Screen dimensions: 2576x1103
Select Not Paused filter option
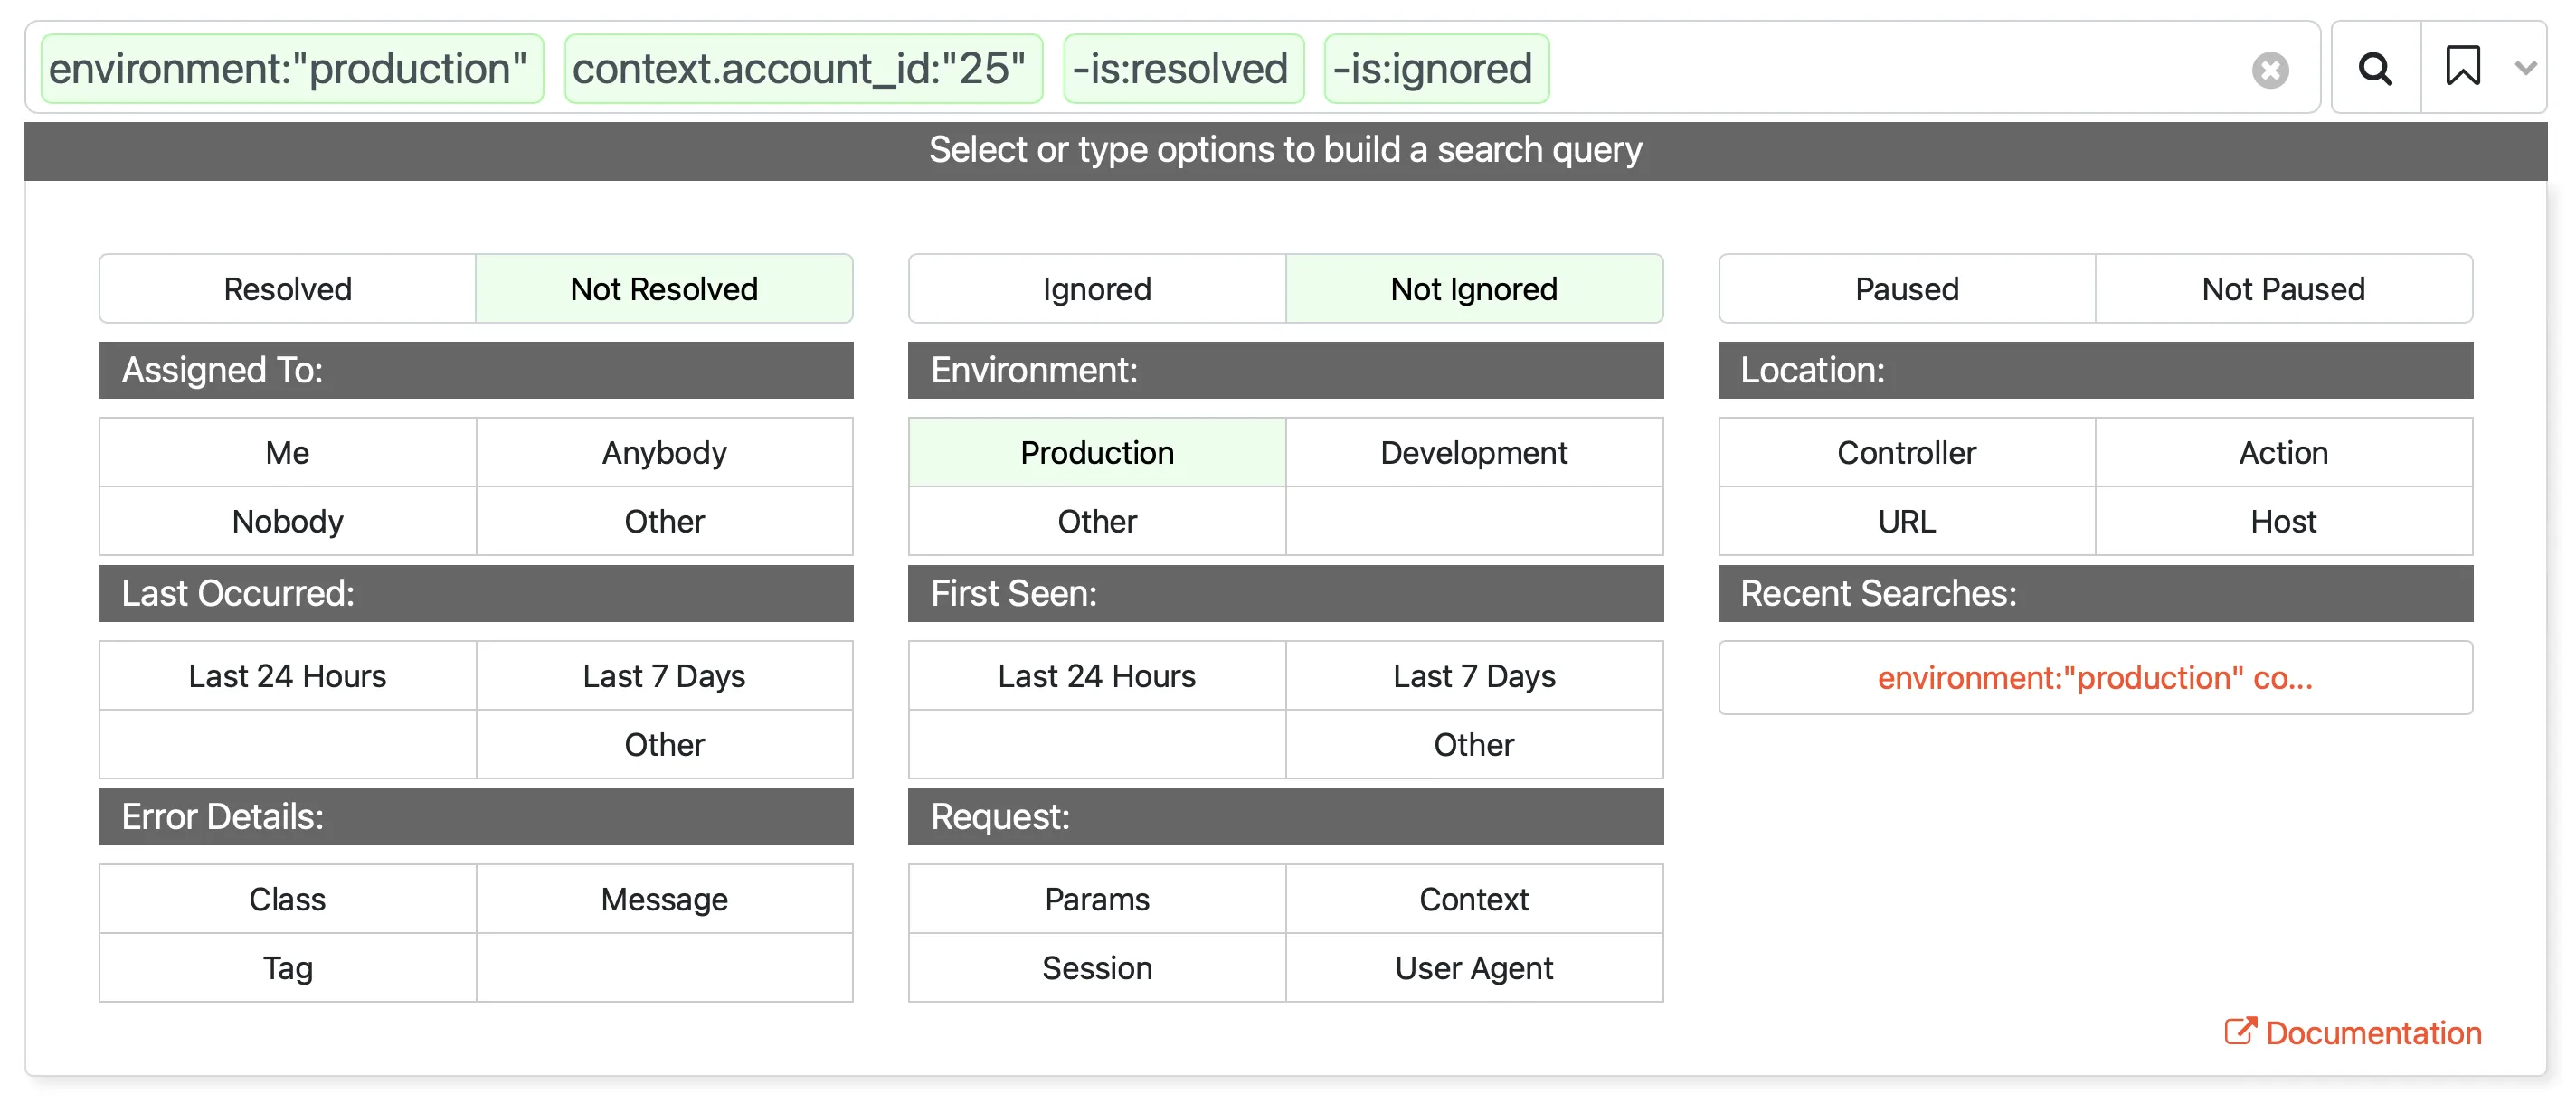(x=2284, y=289)
